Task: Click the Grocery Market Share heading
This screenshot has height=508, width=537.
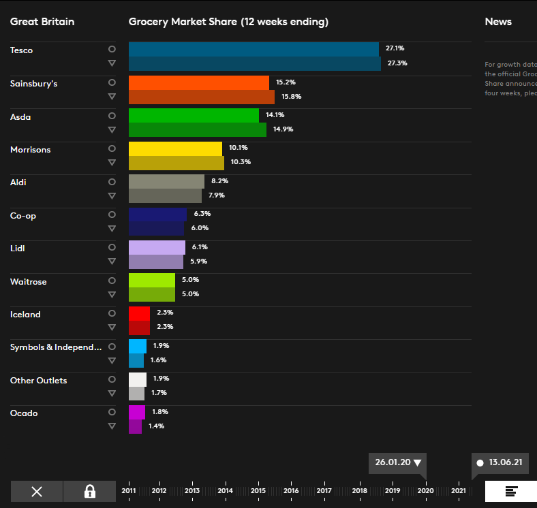Action: point(228,22)
